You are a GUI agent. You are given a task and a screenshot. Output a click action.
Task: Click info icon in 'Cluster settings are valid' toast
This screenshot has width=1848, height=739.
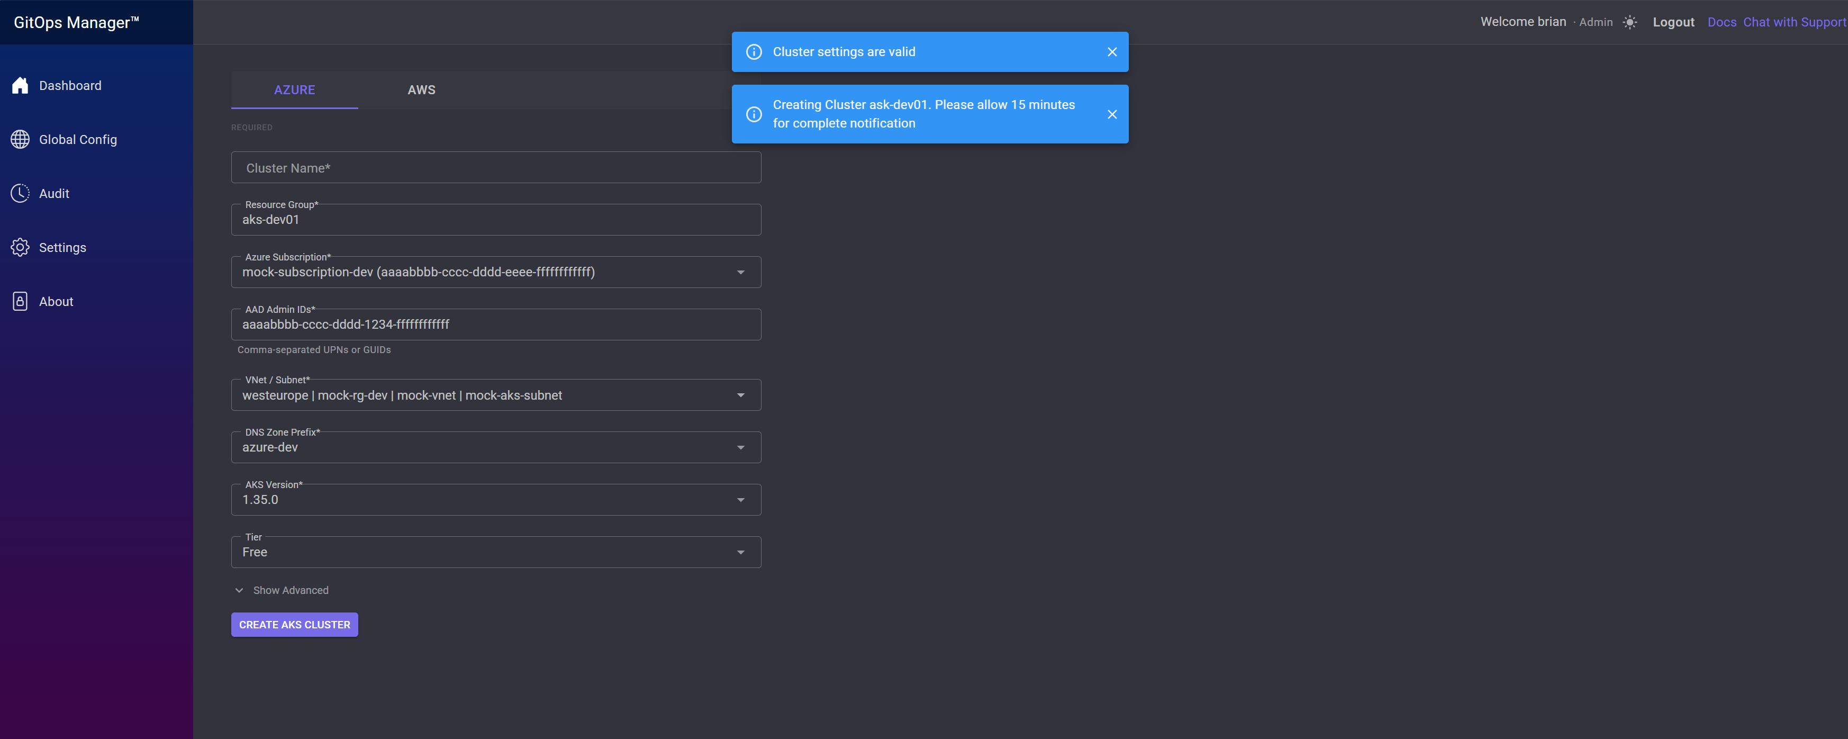coord(754,52)
